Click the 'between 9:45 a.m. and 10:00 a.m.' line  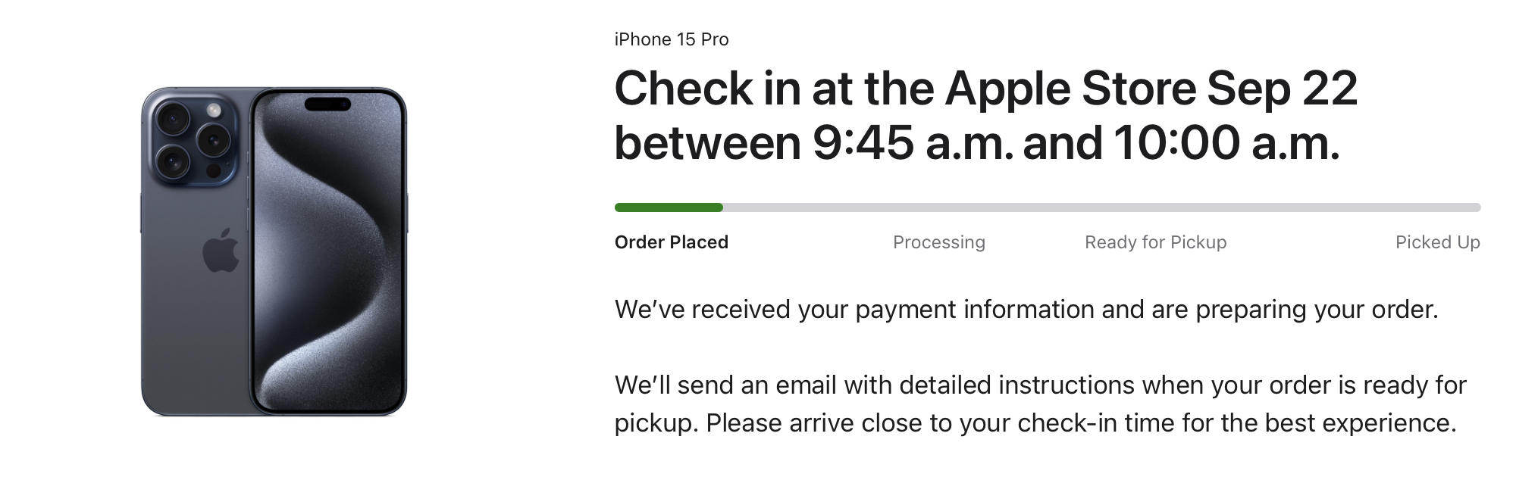click(x=977, y=142)
